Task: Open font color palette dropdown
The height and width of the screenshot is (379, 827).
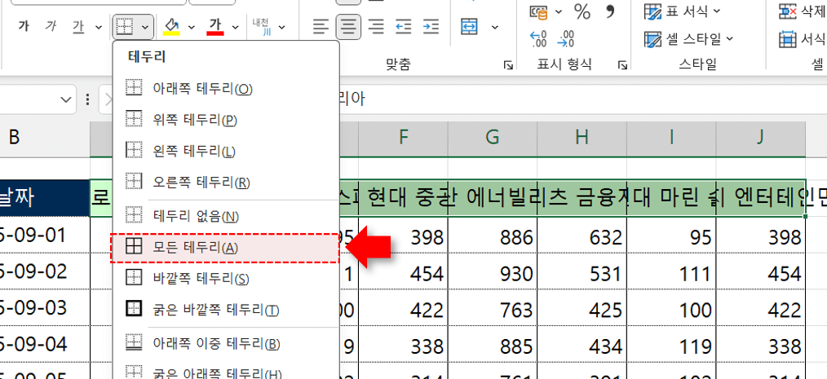Action: pyautogui.click(x=235, y=27)
